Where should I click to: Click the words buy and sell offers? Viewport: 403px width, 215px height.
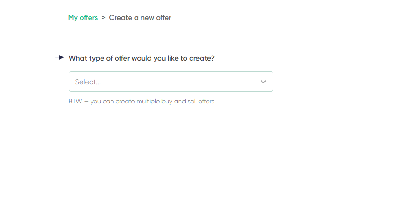tap(188, 102)
